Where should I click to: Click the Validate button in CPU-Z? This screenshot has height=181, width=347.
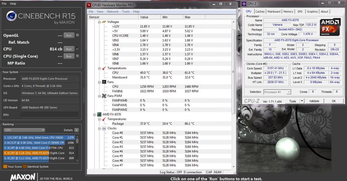pyautogui.click(x=314, y=101)
